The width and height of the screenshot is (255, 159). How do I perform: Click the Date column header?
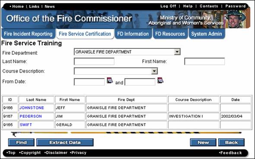coord(236,99)
